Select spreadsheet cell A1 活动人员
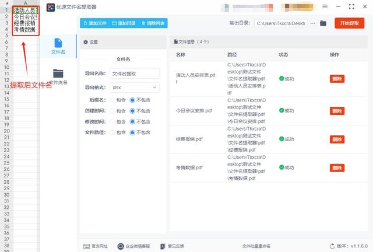The height and width of the screenshot is (252, 373). pos(26,10)
